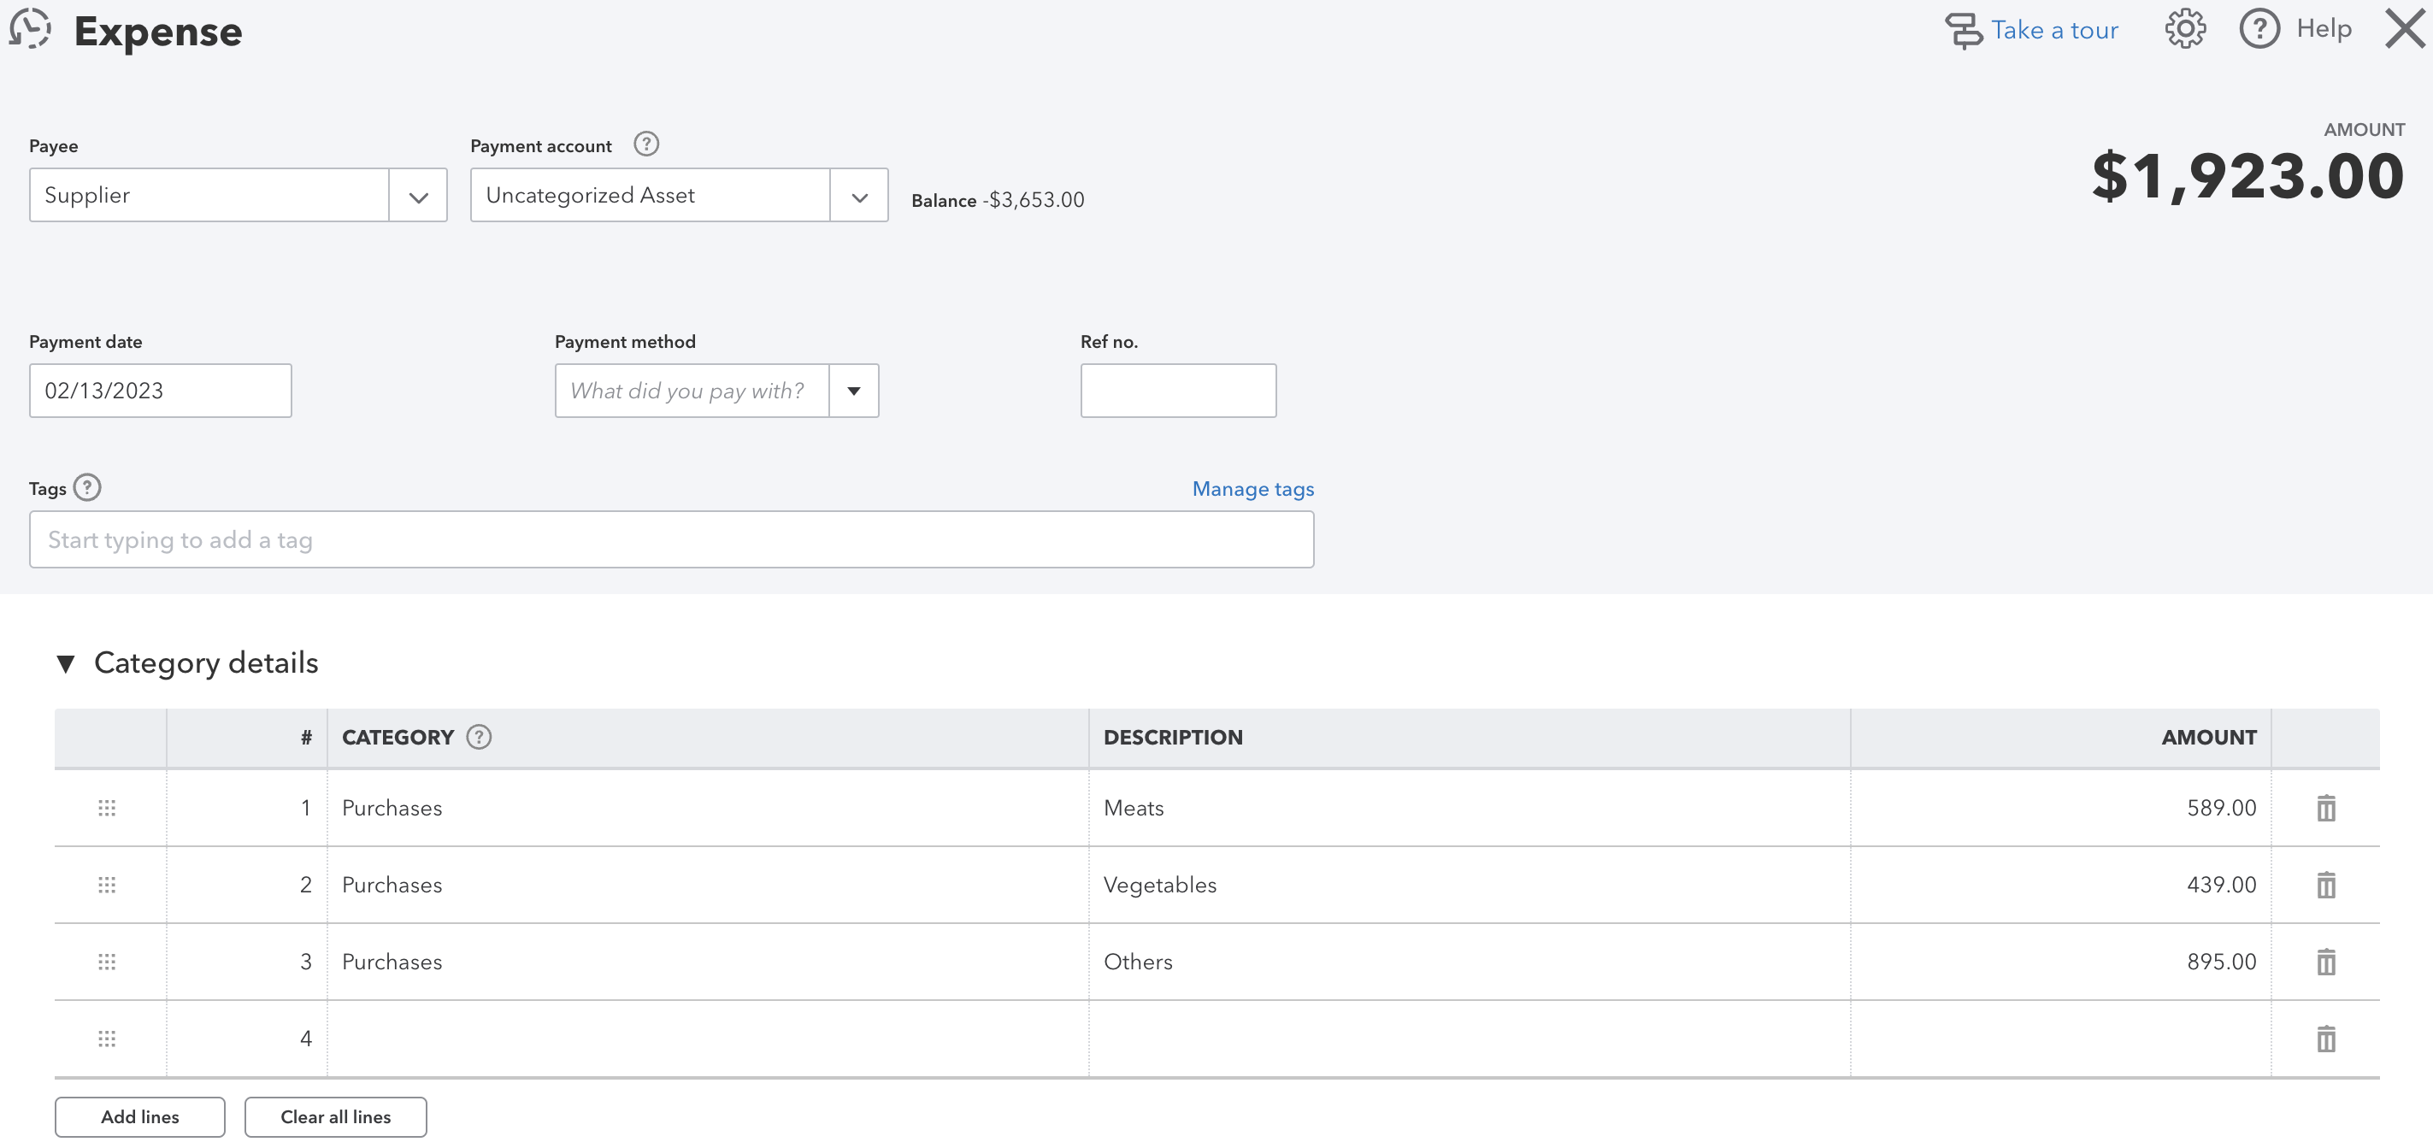Delete the Vegetables line with trash icon
The image size is (2433, 1142).
(x=2324, y=885)
